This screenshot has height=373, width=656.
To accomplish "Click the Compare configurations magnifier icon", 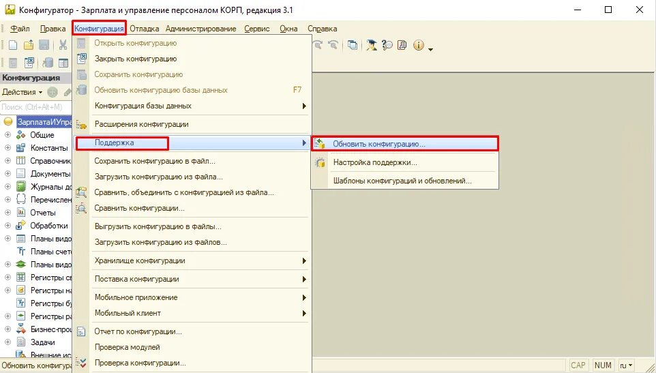I will point(81,208).
